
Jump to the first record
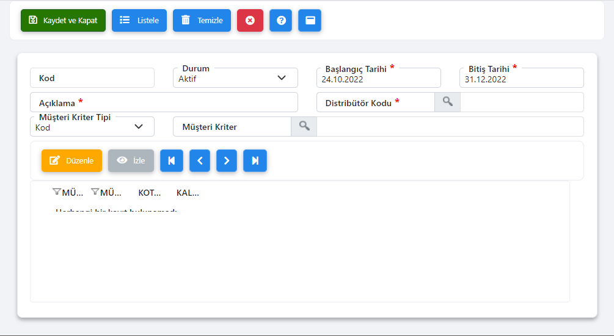click(171, 160)
